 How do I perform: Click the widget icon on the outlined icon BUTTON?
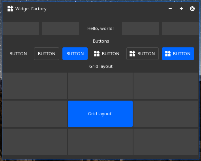tap(132, 54)
